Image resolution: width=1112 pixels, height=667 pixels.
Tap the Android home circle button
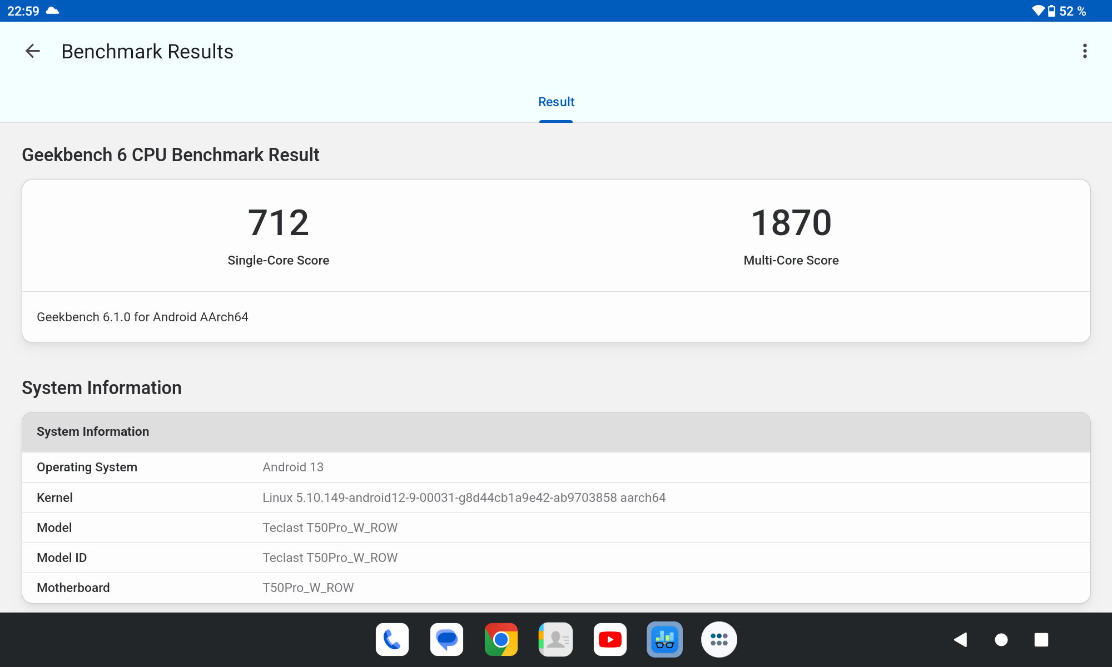coord(1001,640)
